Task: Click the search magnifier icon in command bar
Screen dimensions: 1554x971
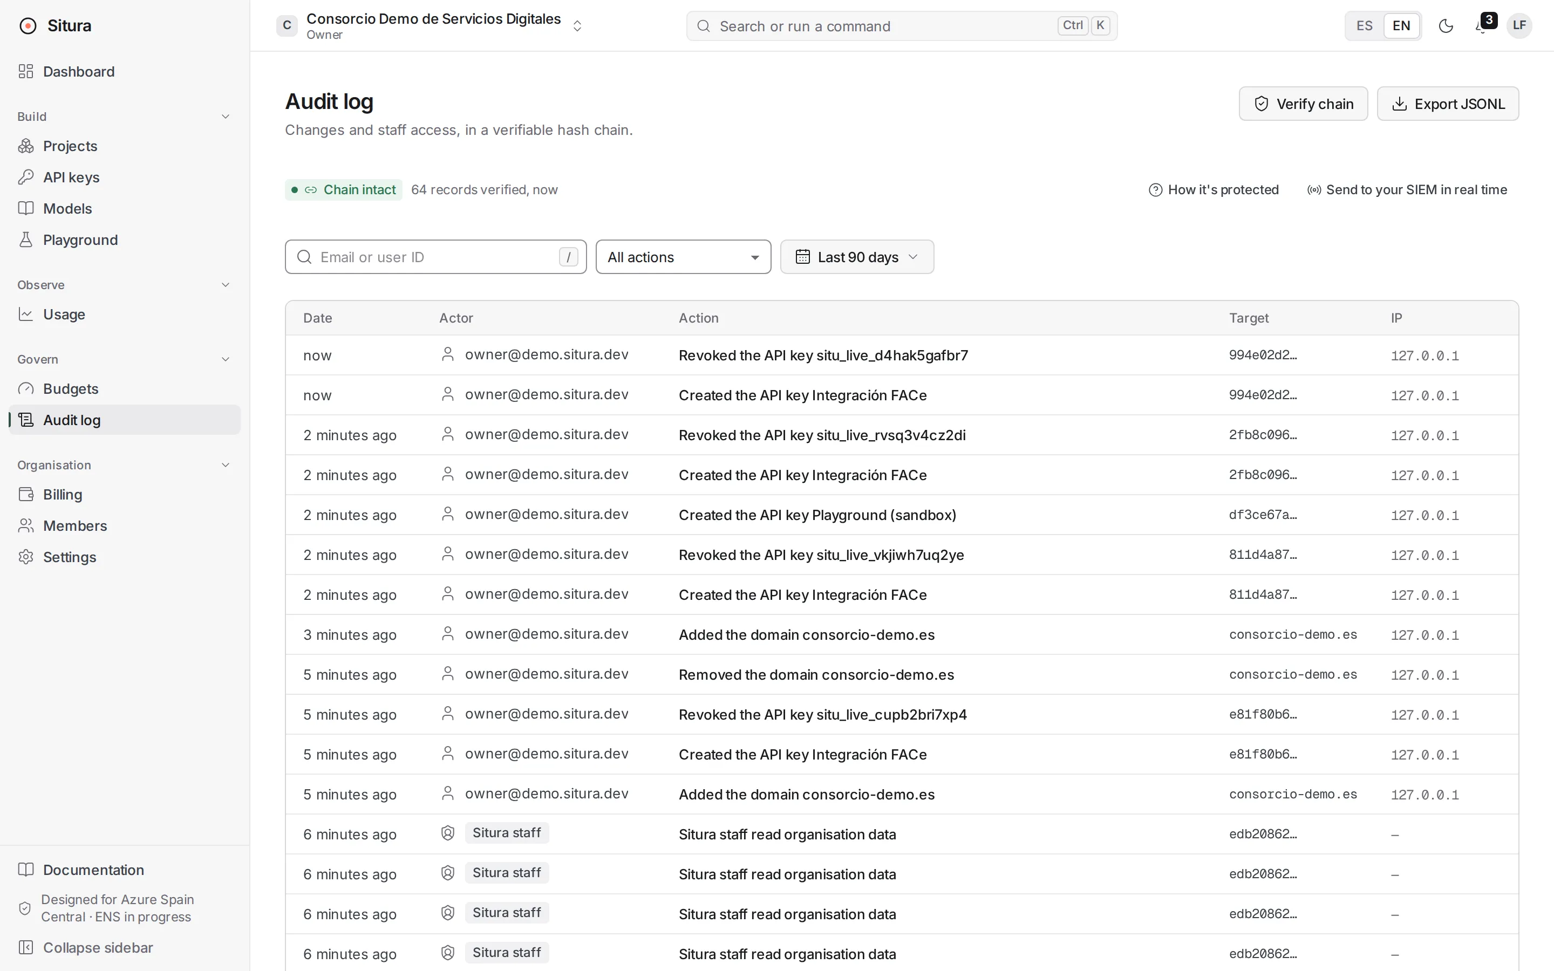Action: [x=703, y=26]
